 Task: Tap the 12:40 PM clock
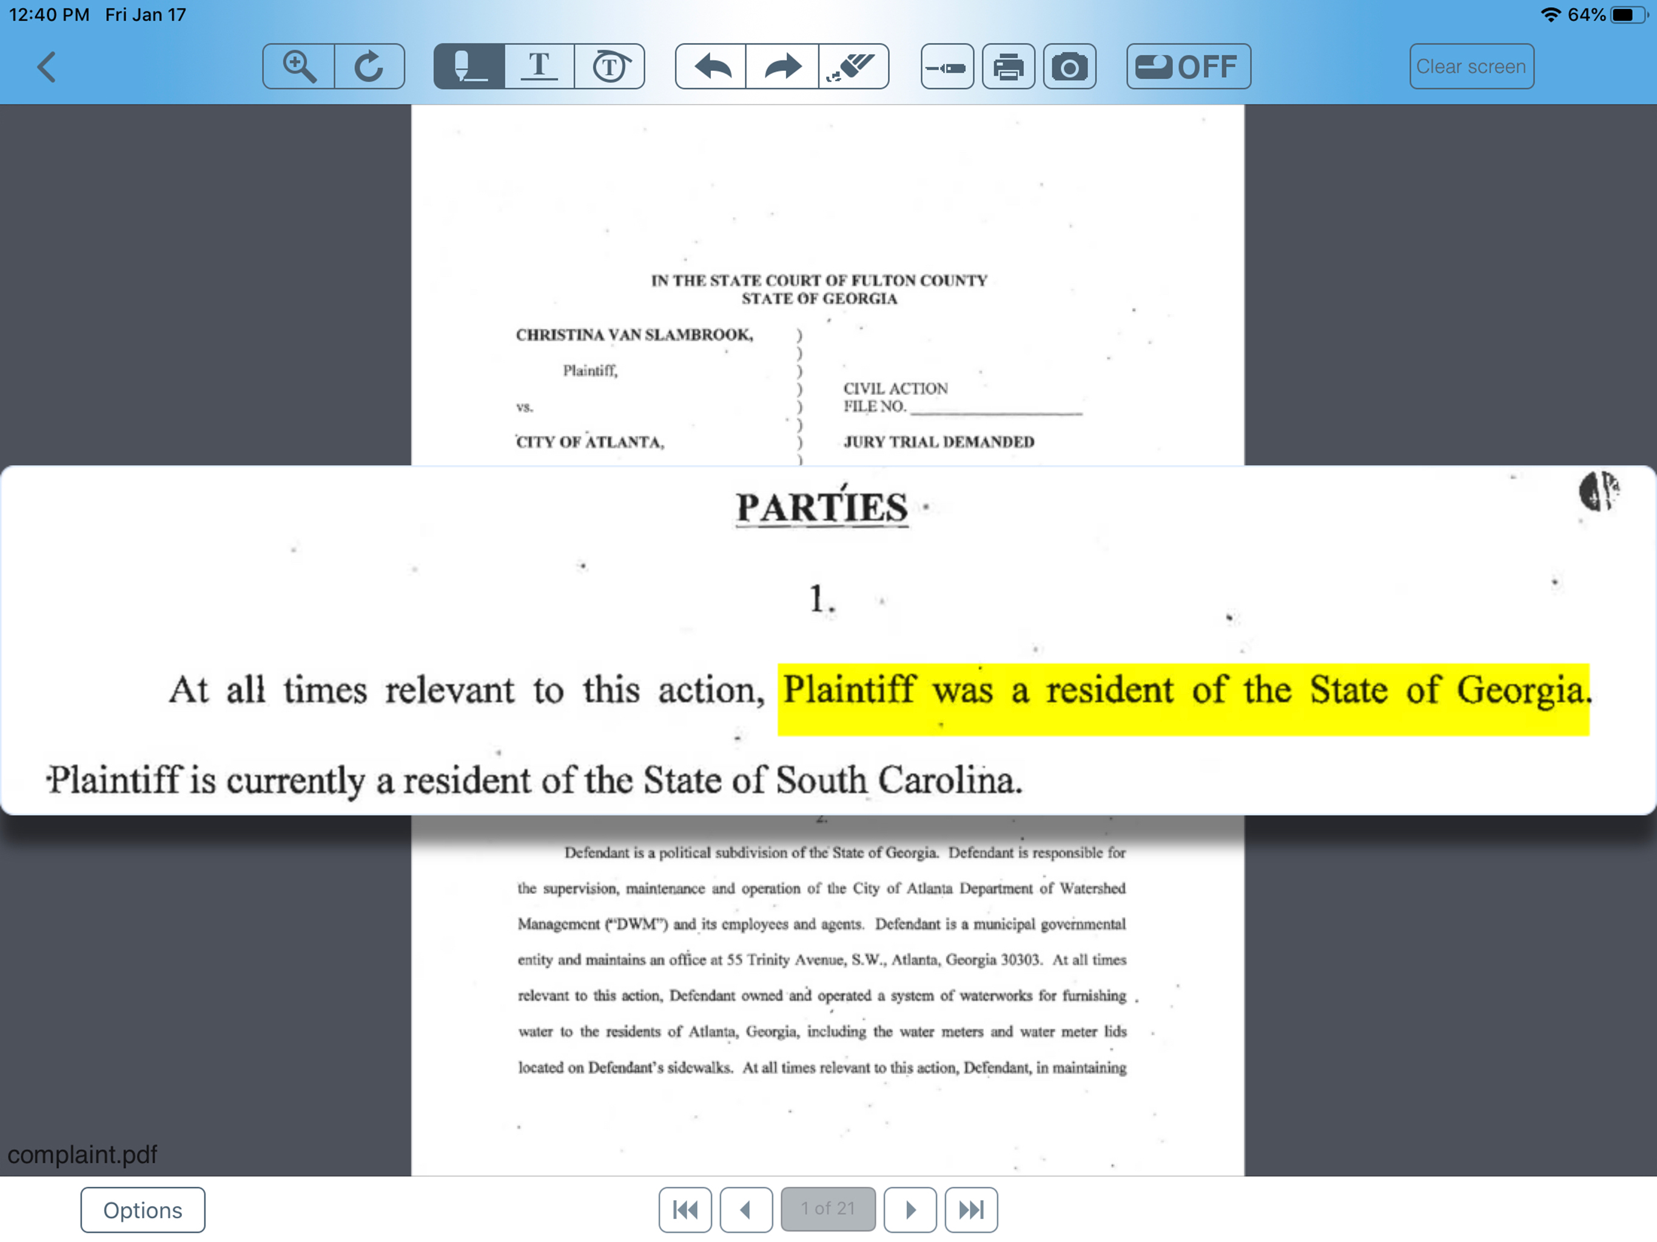tap(49, 14)
